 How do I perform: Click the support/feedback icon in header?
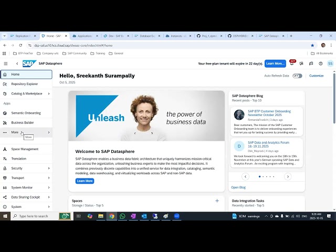click(301, 64)
